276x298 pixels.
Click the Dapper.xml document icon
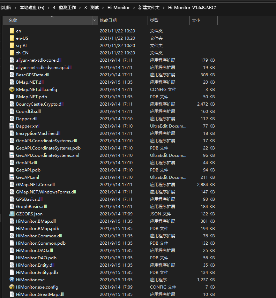(12, 126)
